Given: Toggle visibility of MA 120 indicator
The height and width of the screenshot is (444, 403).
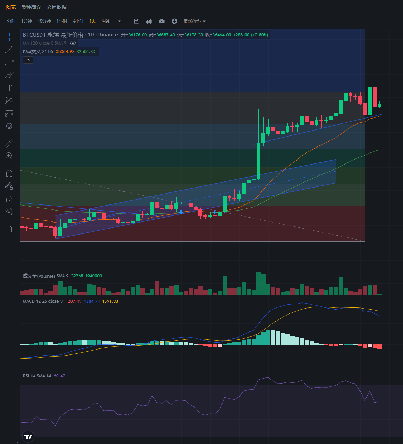Looking at the screenshot, I should (73, 43).
